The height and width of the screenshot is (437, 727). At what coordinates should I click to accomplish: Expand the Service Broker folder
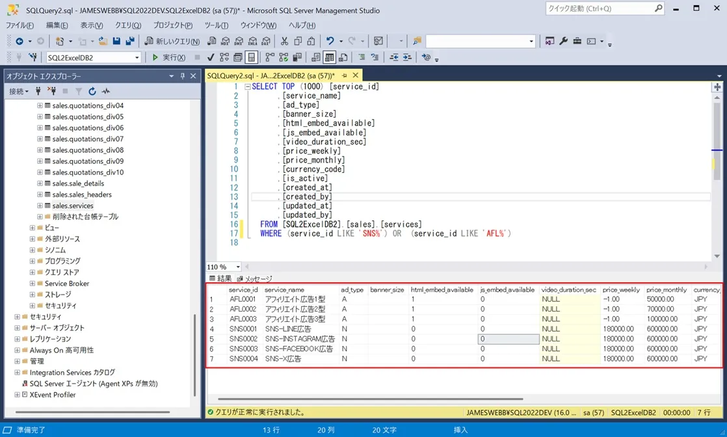point(33,284)
